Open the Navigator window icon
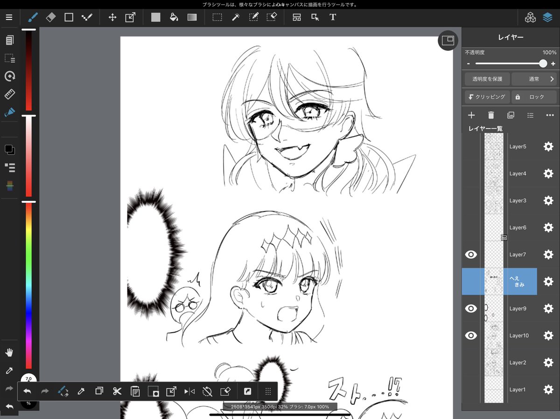Image resolution: width=560 pixels, height=419 pixels. click(x=448, y=41)
